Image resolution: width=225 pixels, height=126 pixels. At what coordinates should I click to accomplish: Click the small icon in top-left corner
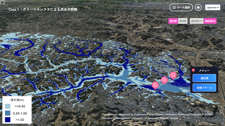2,2
